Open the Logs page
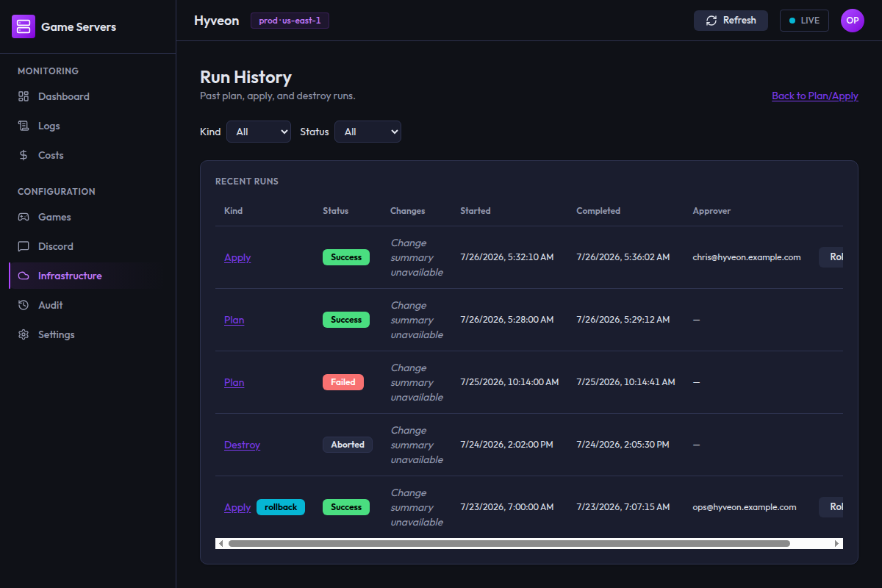 pos(87,126)
